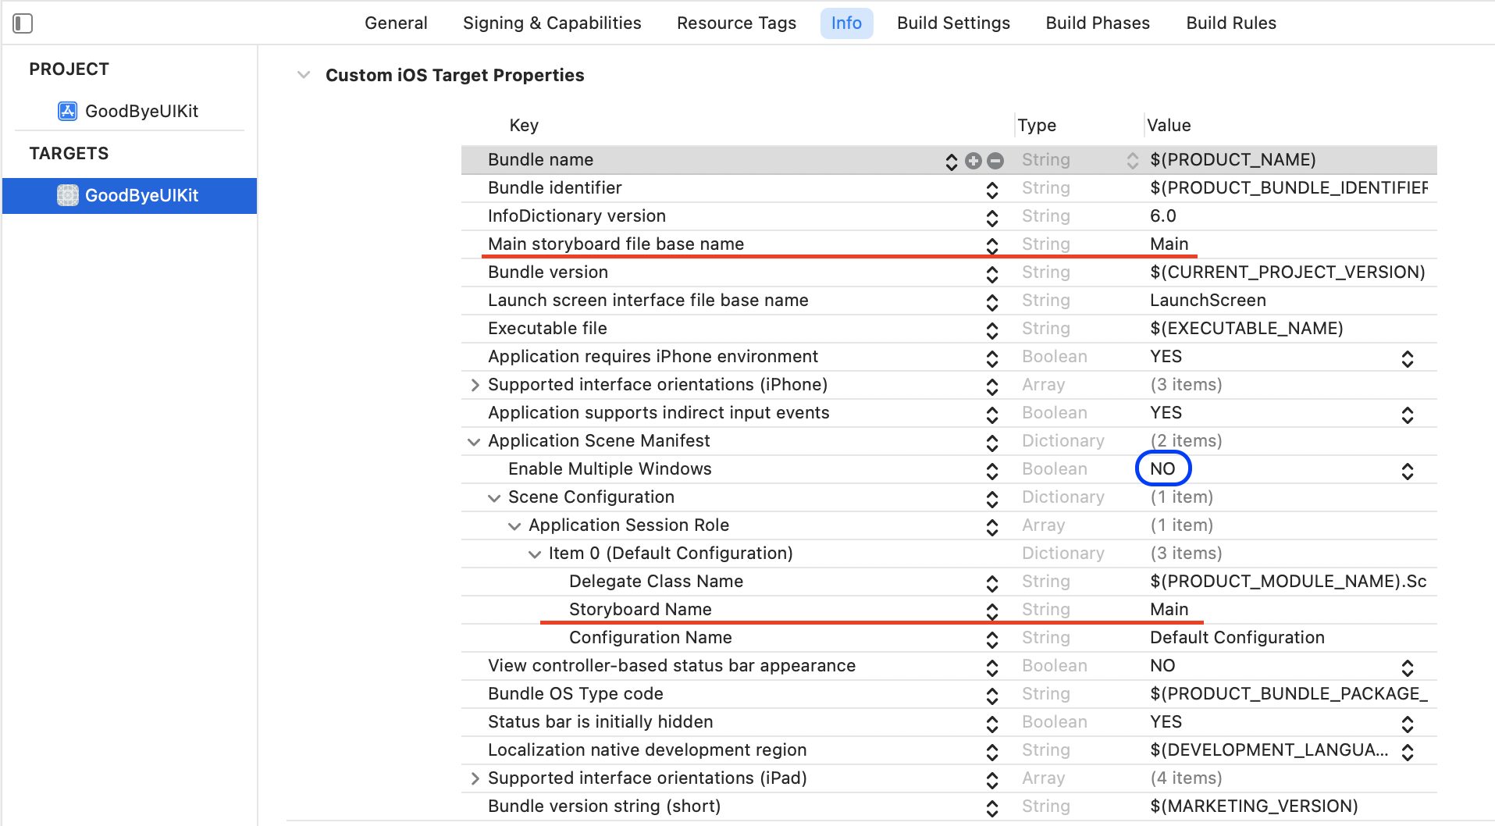Open Localization native development region value dropdown

(x=1407, y=752)
